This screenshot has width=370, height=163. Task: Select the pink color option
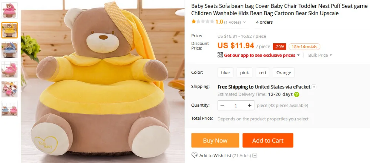point(245,73)
